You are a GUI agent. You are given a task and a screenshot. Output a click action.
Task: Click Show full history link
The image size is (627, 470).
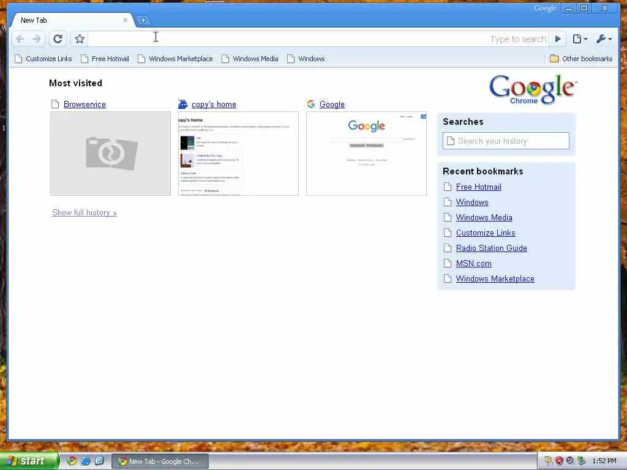coord(84,212)
